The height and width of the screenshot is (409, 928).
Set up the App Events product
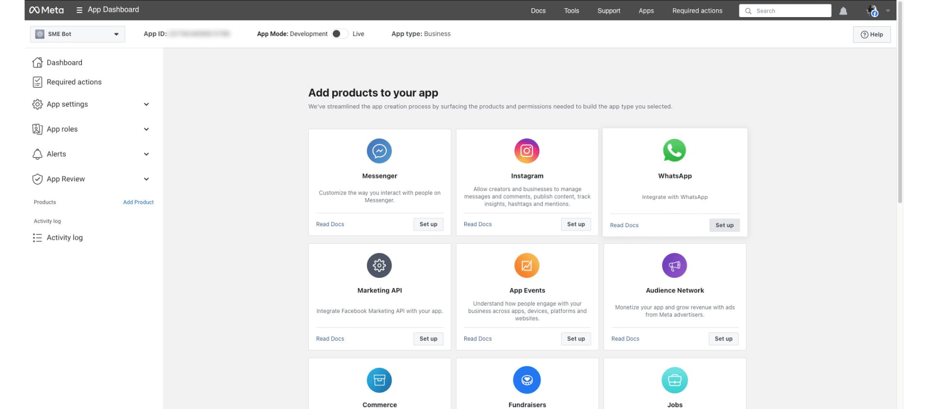[576, 339]
